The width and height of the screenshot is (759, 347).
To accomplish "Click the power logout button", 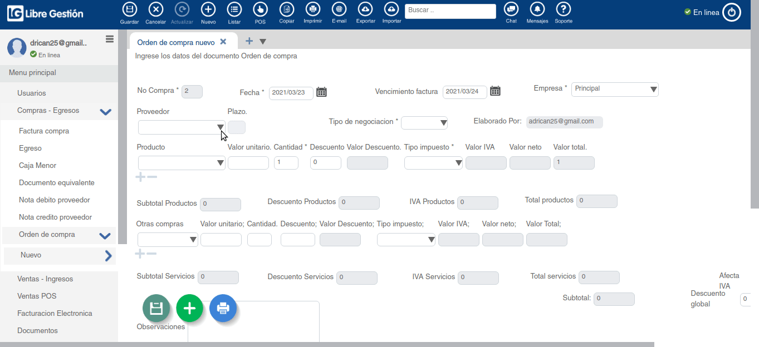I will point(732,12).
